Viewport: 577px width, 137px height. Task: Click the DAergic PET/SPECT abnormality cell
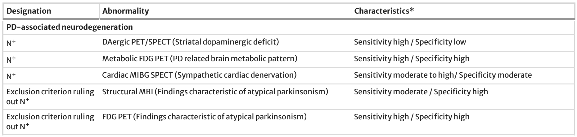click(x=190, y=42)
